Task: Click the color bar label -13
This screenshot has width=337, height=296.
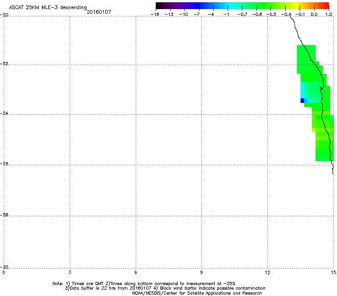Action: [x=169, y=15]
